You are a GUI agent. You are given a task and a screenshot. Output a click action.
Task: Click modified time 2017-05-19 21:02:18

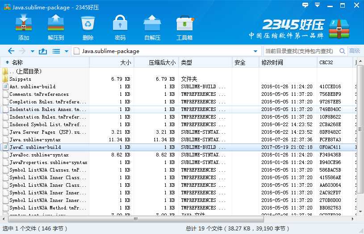[x=287, y=148]
